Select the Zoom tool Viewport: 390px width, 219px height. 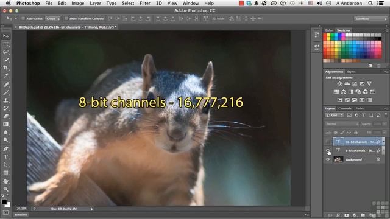click(x=5, y=189)
